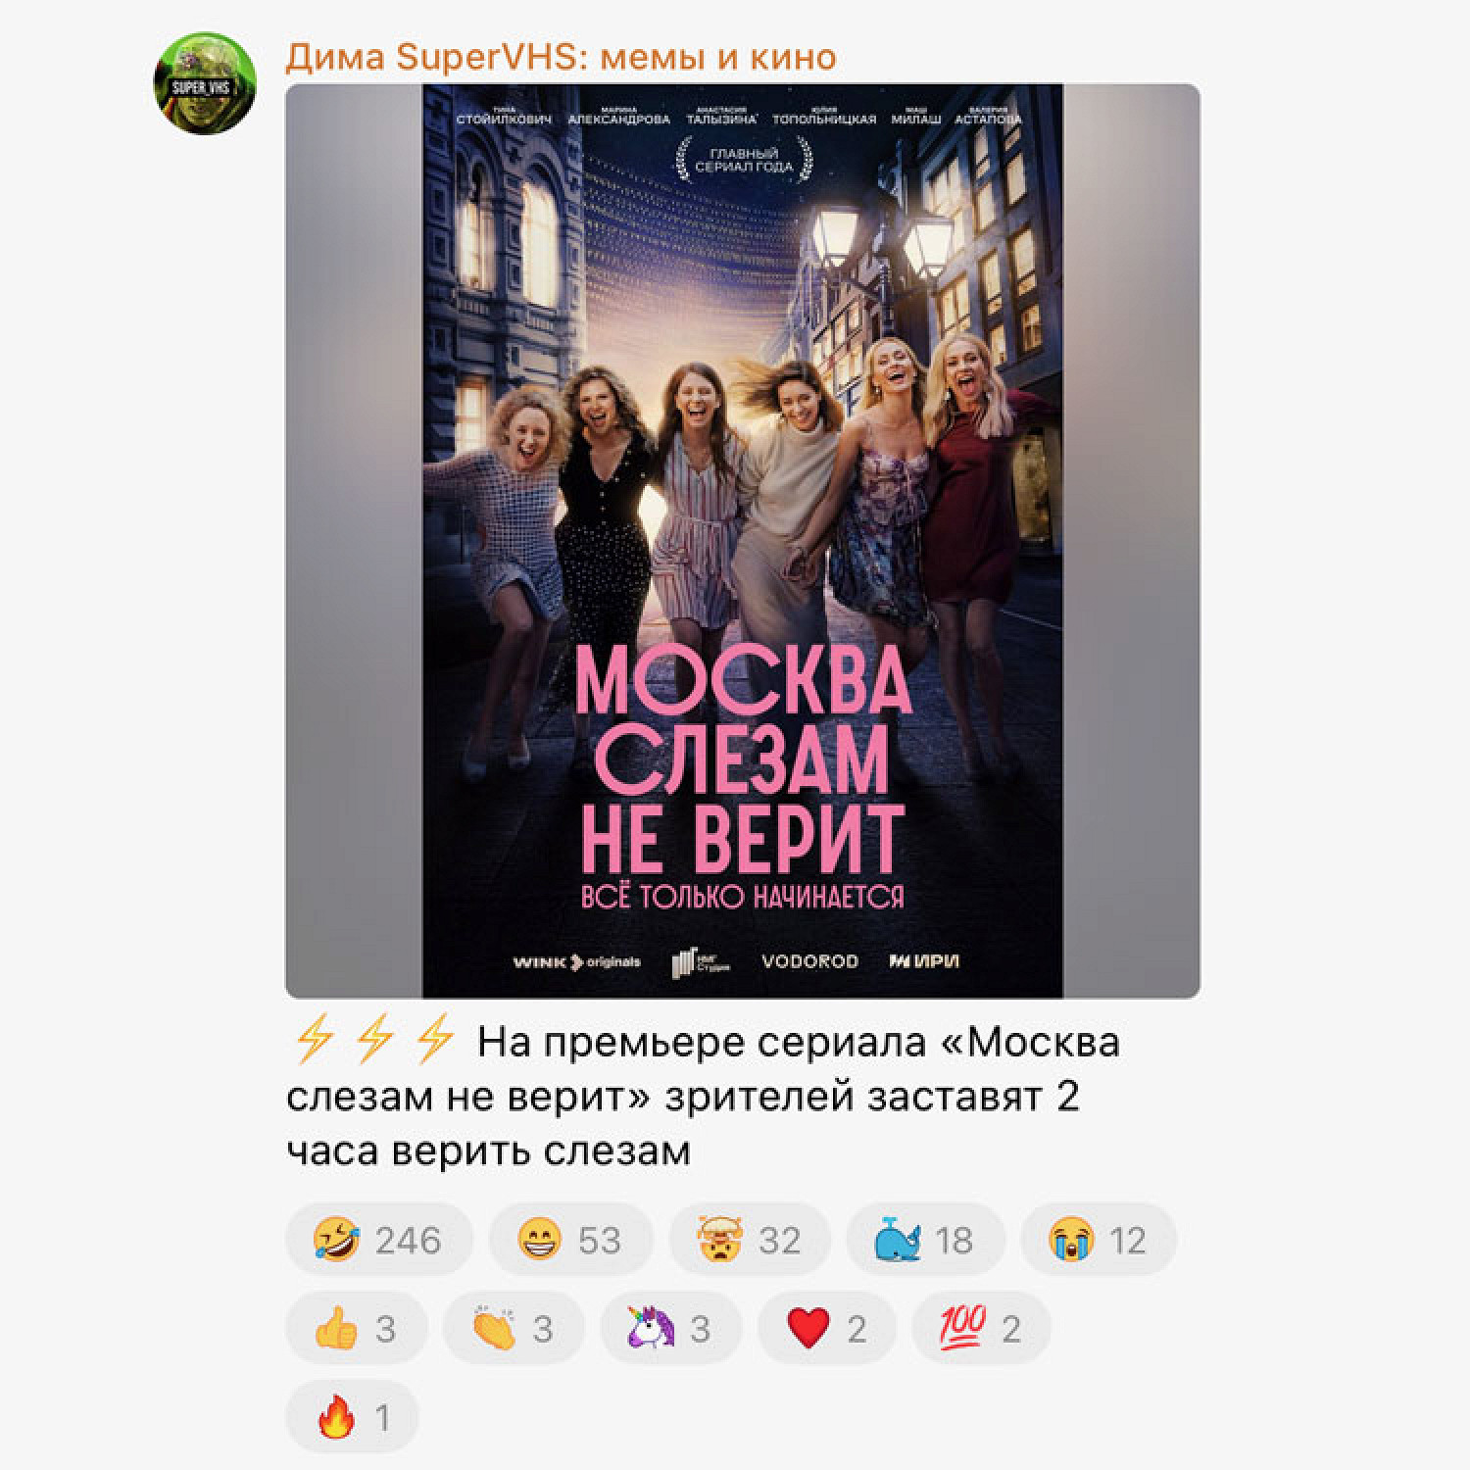The width and height of the screenshot is (1470, 1470).
Task: Add the red heart reaction
Action: [827, 1329]
